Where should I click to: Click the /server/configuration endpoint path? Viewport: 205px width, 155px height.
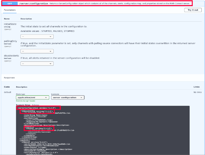[33, 4]
